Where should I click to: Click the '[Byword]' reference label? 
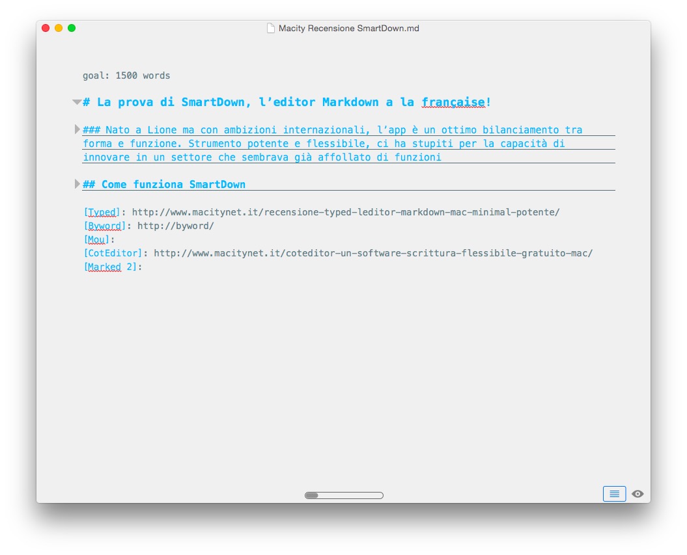pyautogui.click(x=104, y=226)
